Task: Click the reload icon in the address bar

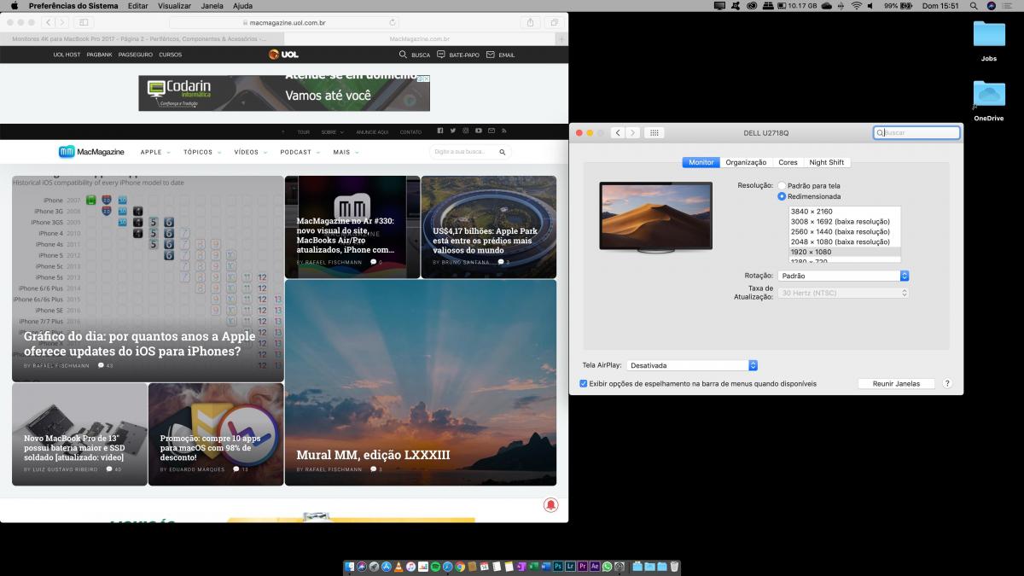Action: (x=393, y=22)
